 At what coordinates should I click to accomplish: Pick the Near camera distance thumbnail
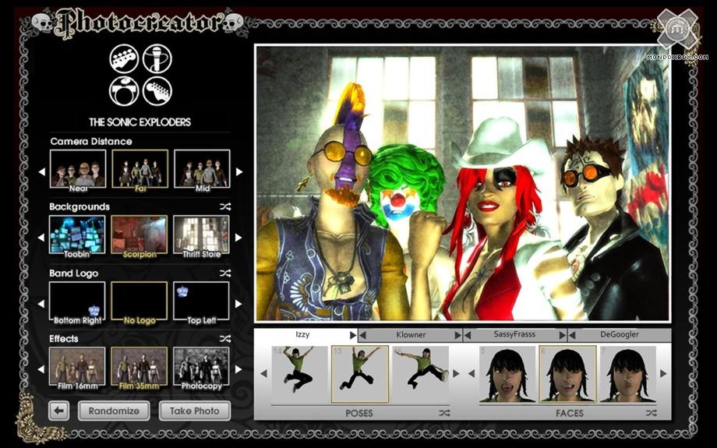click(76, 169)
